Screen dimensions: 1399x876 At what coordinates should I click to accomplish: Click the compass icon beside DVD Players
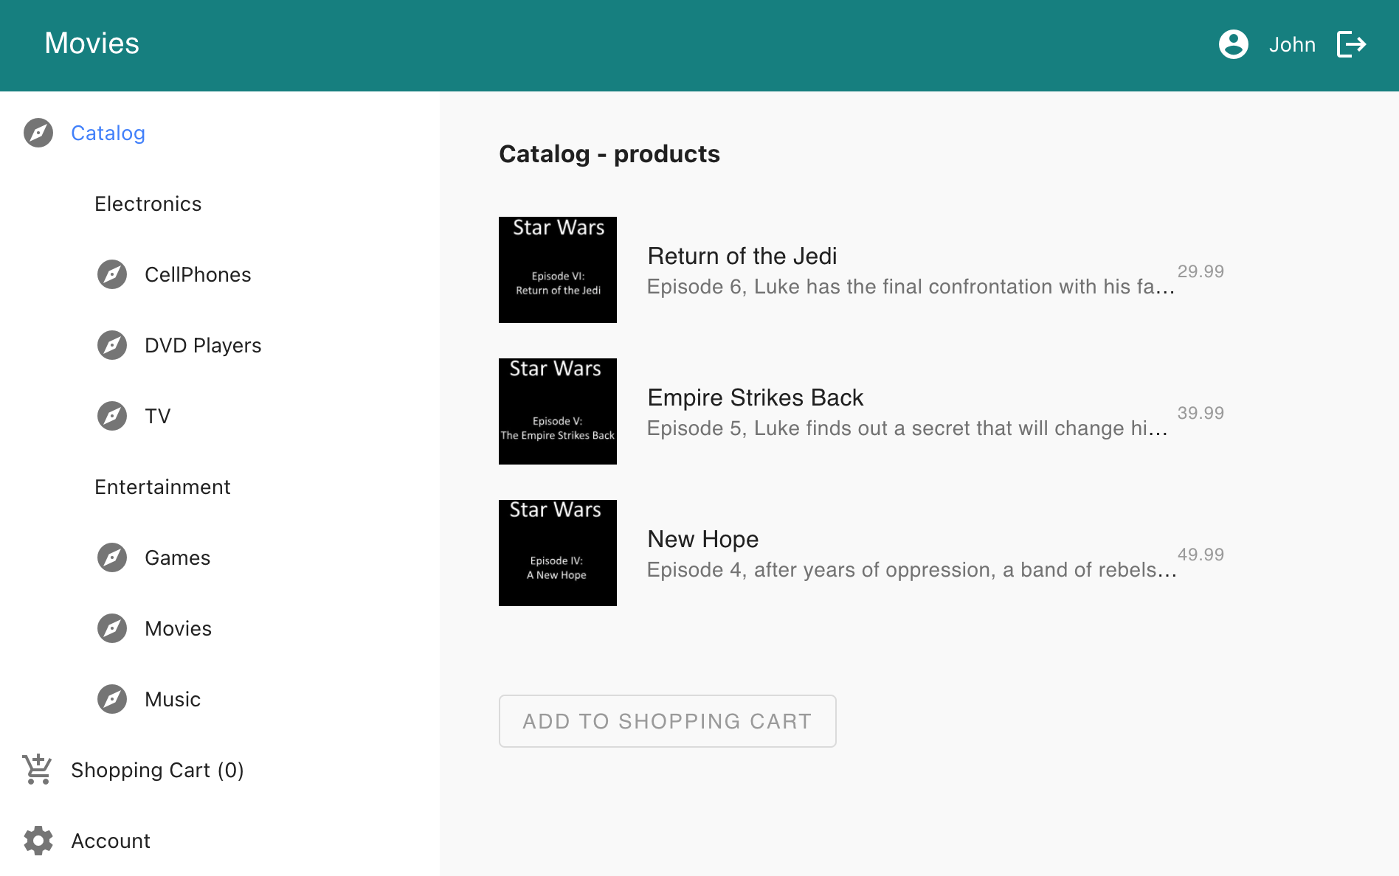tap(112, 345)
